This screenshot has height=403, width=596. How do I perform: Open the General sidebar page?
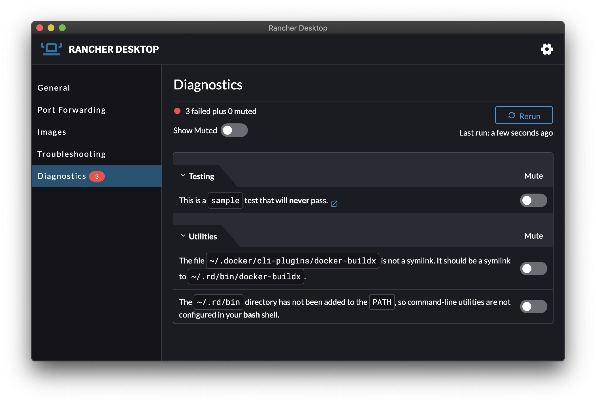[x=97, y=88]
